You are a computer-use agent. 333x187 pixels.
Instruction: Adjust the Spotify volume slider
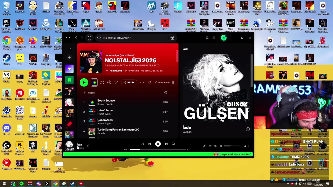pos(232,146)
